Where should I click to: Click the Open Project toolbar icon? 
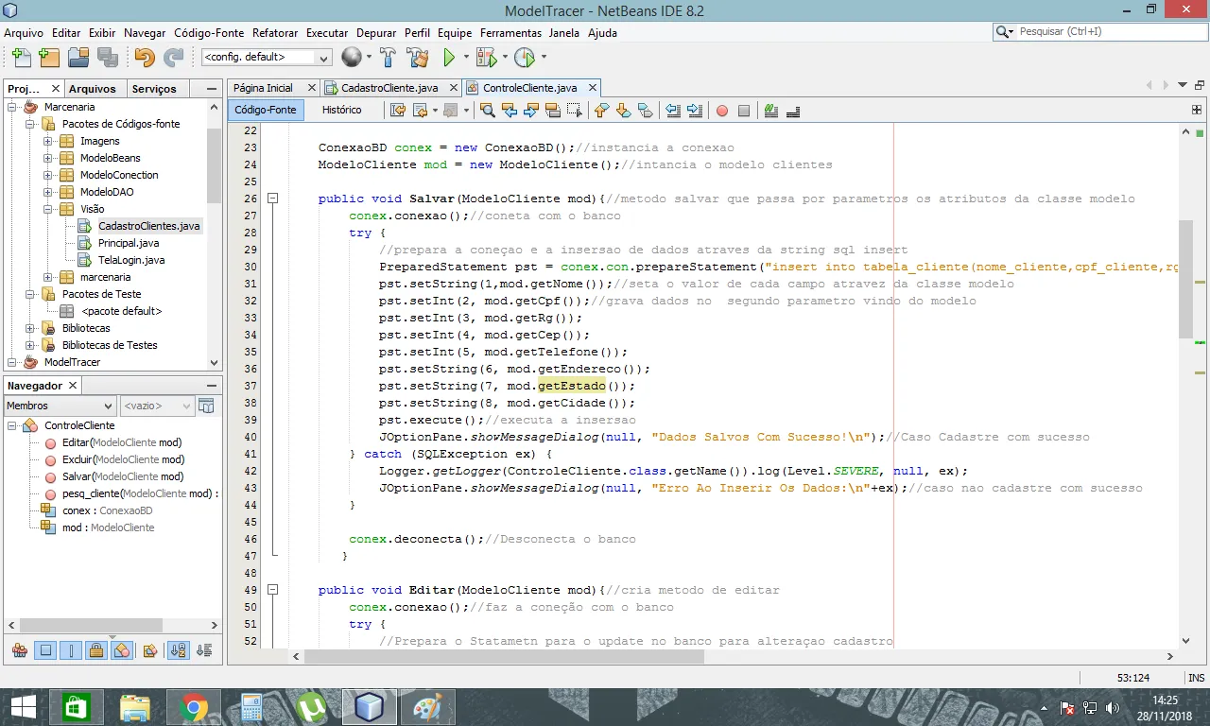[x=78, y=58]
